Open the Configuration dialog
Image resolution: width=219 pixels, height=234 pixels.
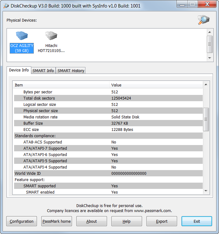pos(22,221)
